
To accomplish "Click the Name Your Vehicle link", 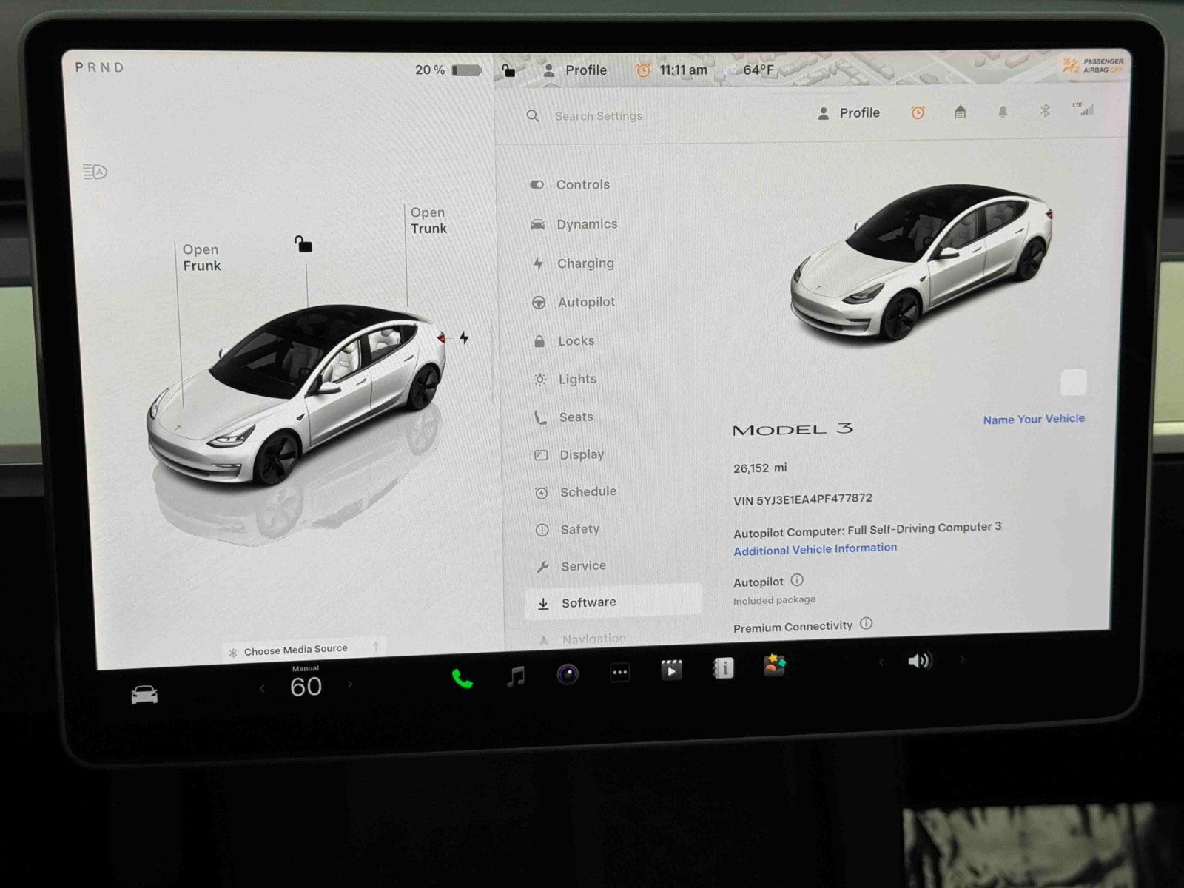I will coord(1033,419).
